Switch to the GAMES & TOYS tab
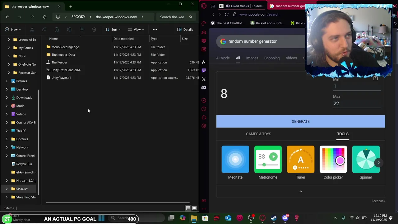 [258, 134]
